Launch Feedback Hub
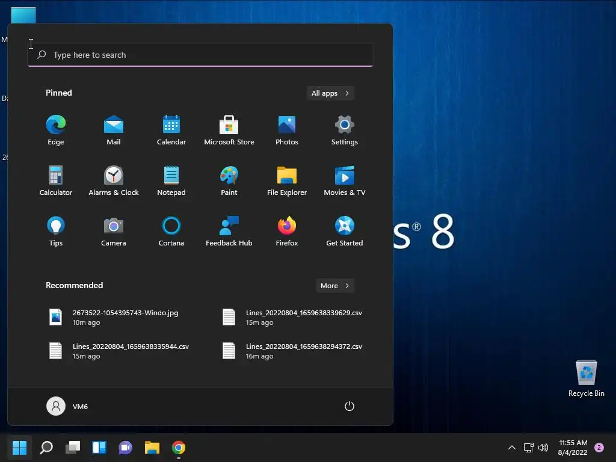The height and width of the screenshot is (462, 616). pos(229,232)
